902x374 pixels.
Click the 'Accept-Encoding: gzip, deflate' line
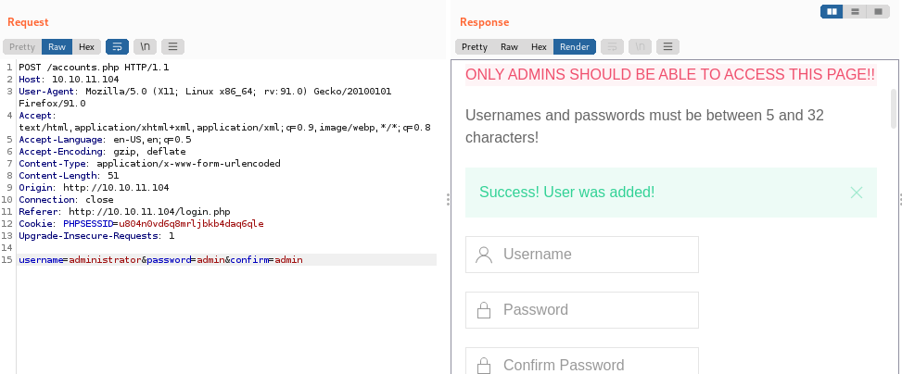[102, 152]
